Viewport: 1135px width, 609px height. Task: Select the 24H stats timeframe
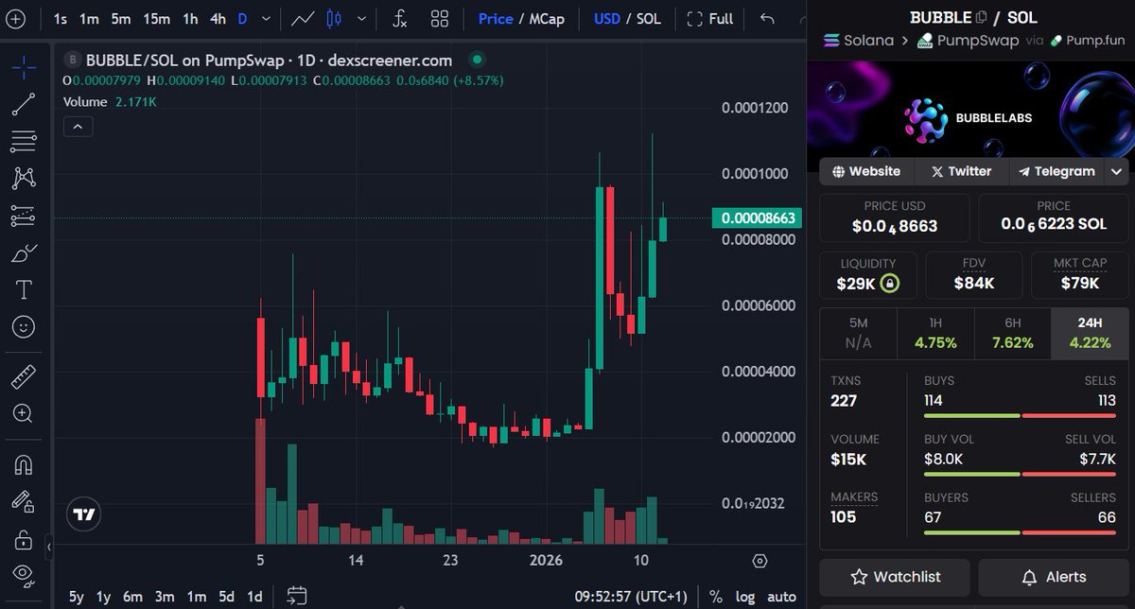point(1090,333)
